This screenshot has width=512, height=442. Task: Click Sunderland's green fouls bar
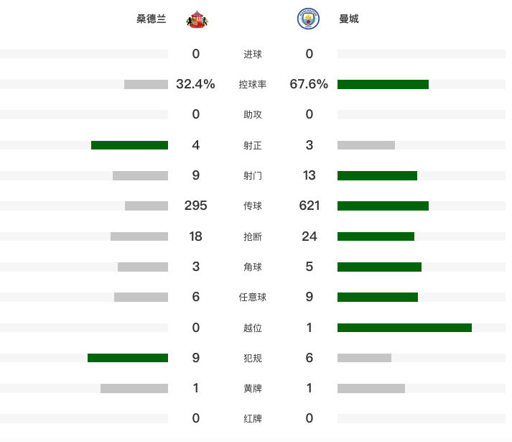click(x=128, y=358)
